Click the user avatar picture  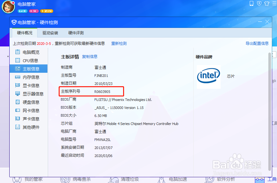click(x=8, y=7)
